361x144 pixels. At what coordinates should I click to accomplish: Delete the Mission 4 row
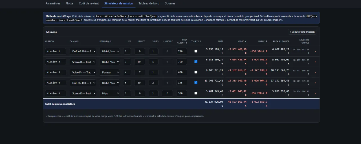pos(315,83)
